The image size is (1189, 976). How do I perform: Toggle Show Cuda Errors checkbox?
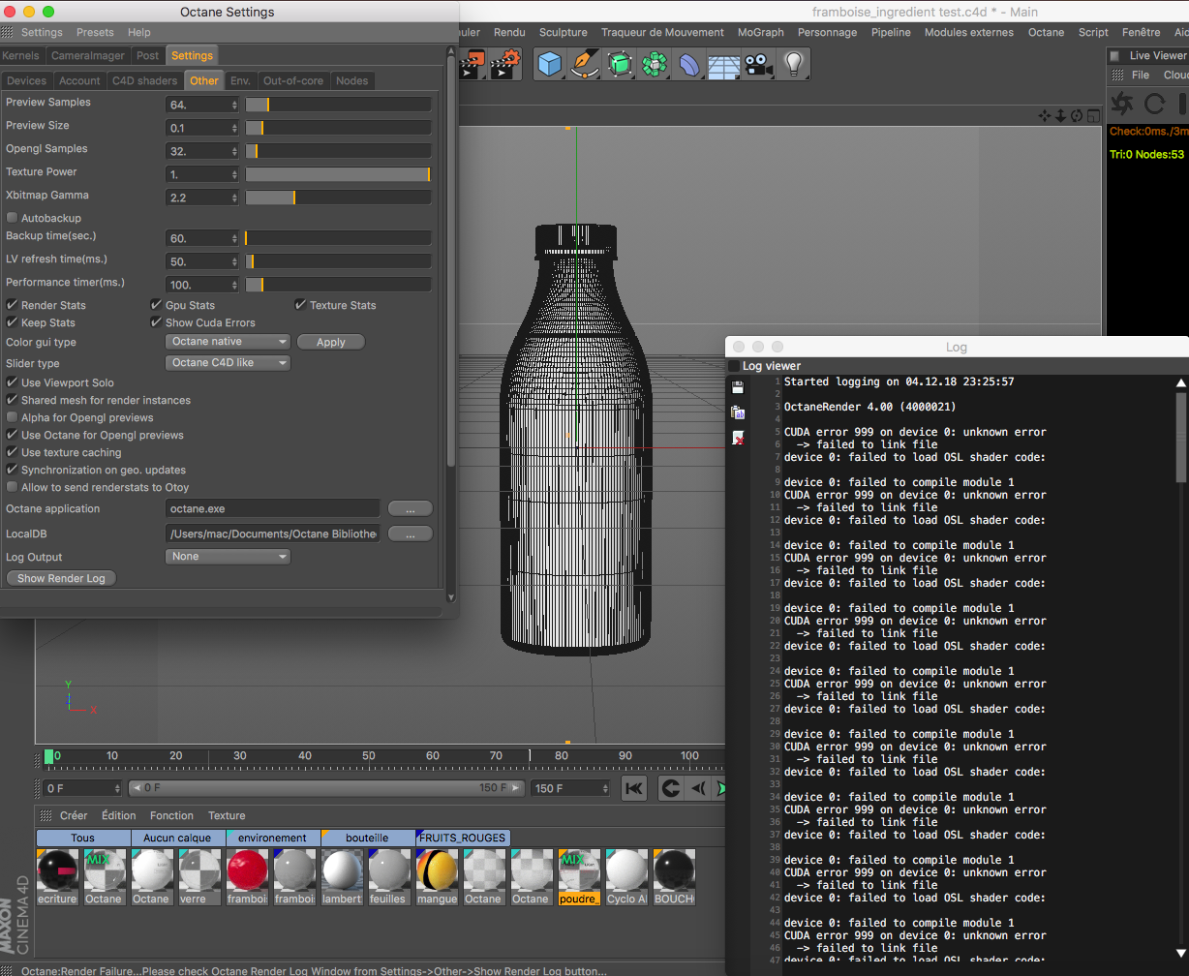(x=157, y=322)
